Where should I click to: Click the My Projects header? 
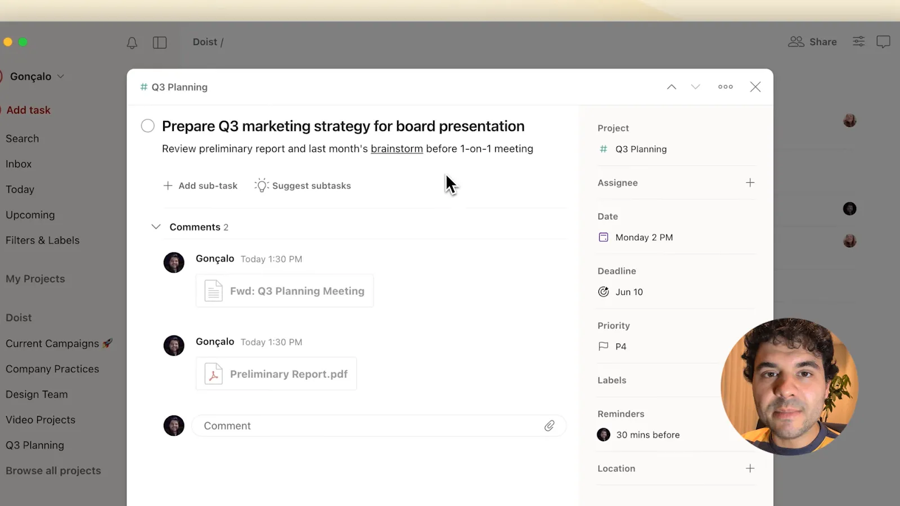[x=35, y=279]
